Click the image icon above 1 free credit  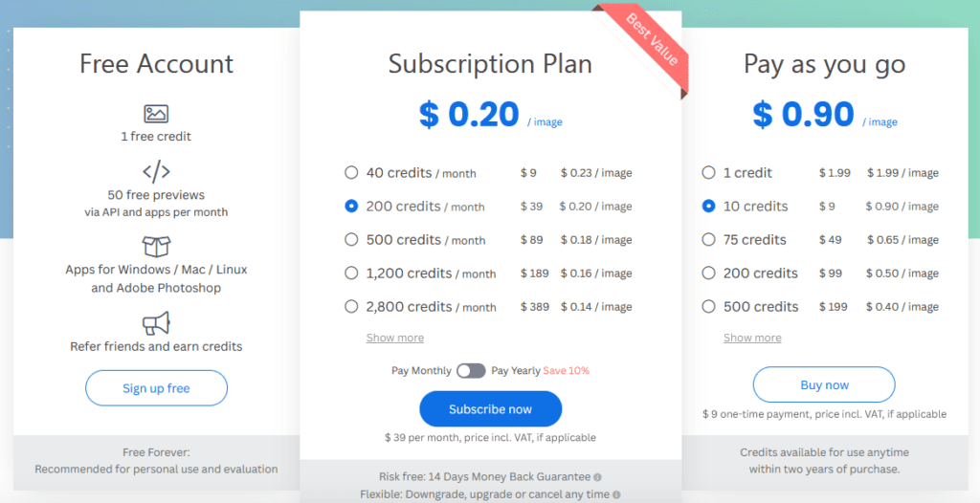click(x=156, y=114)
